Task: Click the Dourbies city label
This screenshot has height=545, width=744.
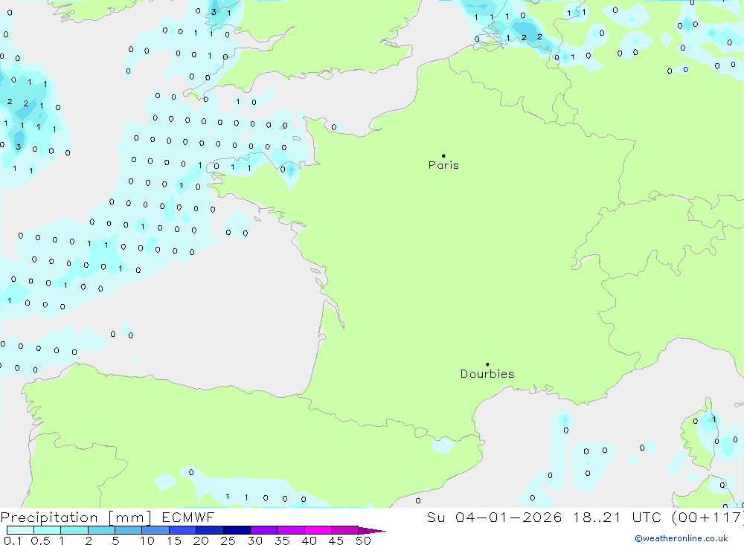Action: 487,374
